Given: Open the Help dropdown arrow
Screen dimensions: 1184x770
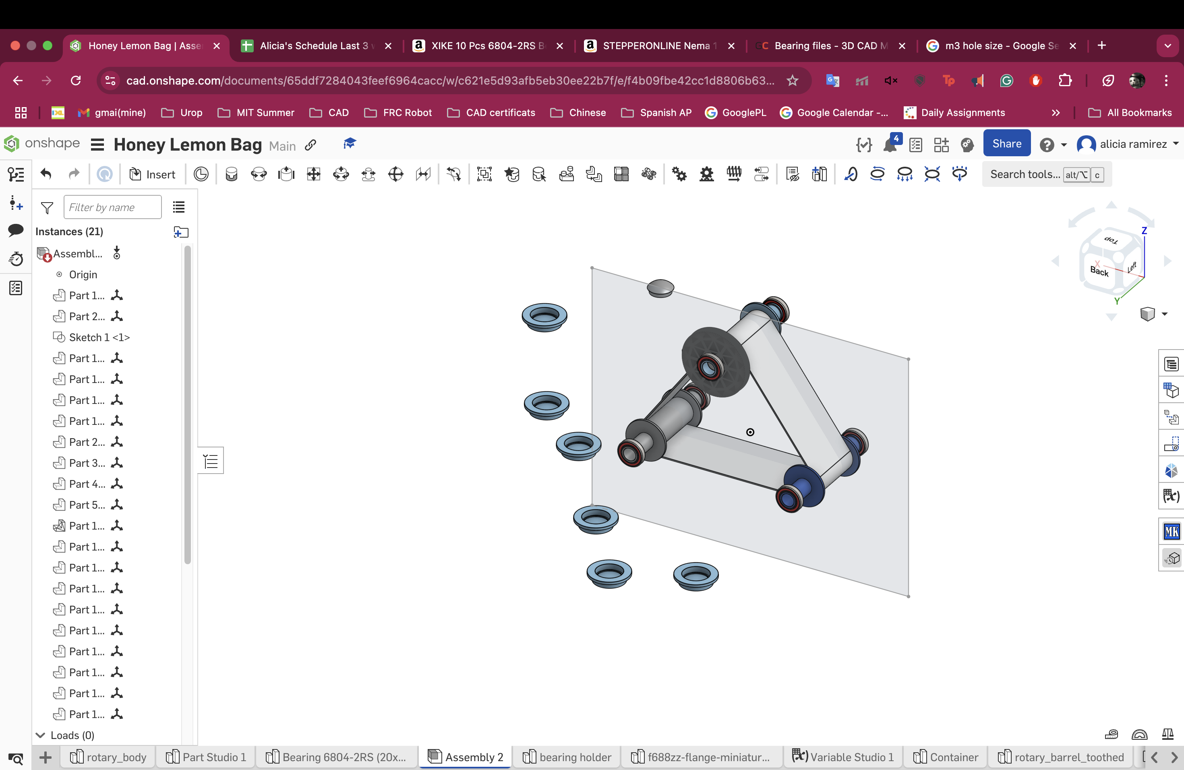Looking at the screenshot, I should 1064,145.
